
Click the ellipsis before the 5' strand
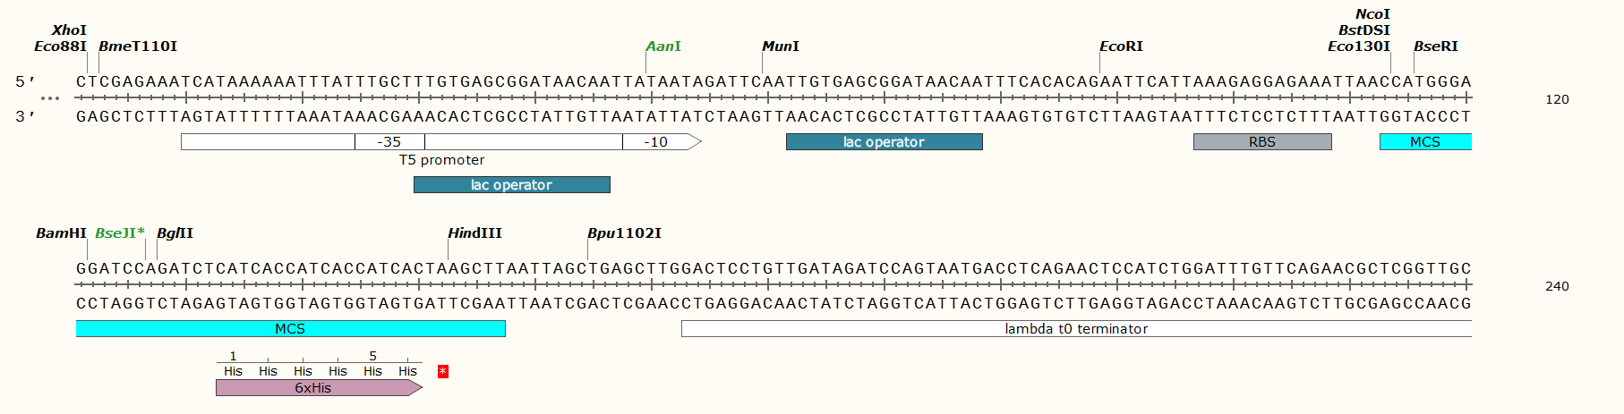point(50,98)
